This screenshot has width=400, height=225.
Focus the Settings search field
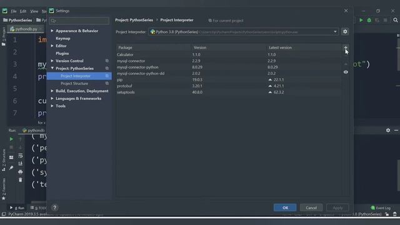click(x=79, y=21)
